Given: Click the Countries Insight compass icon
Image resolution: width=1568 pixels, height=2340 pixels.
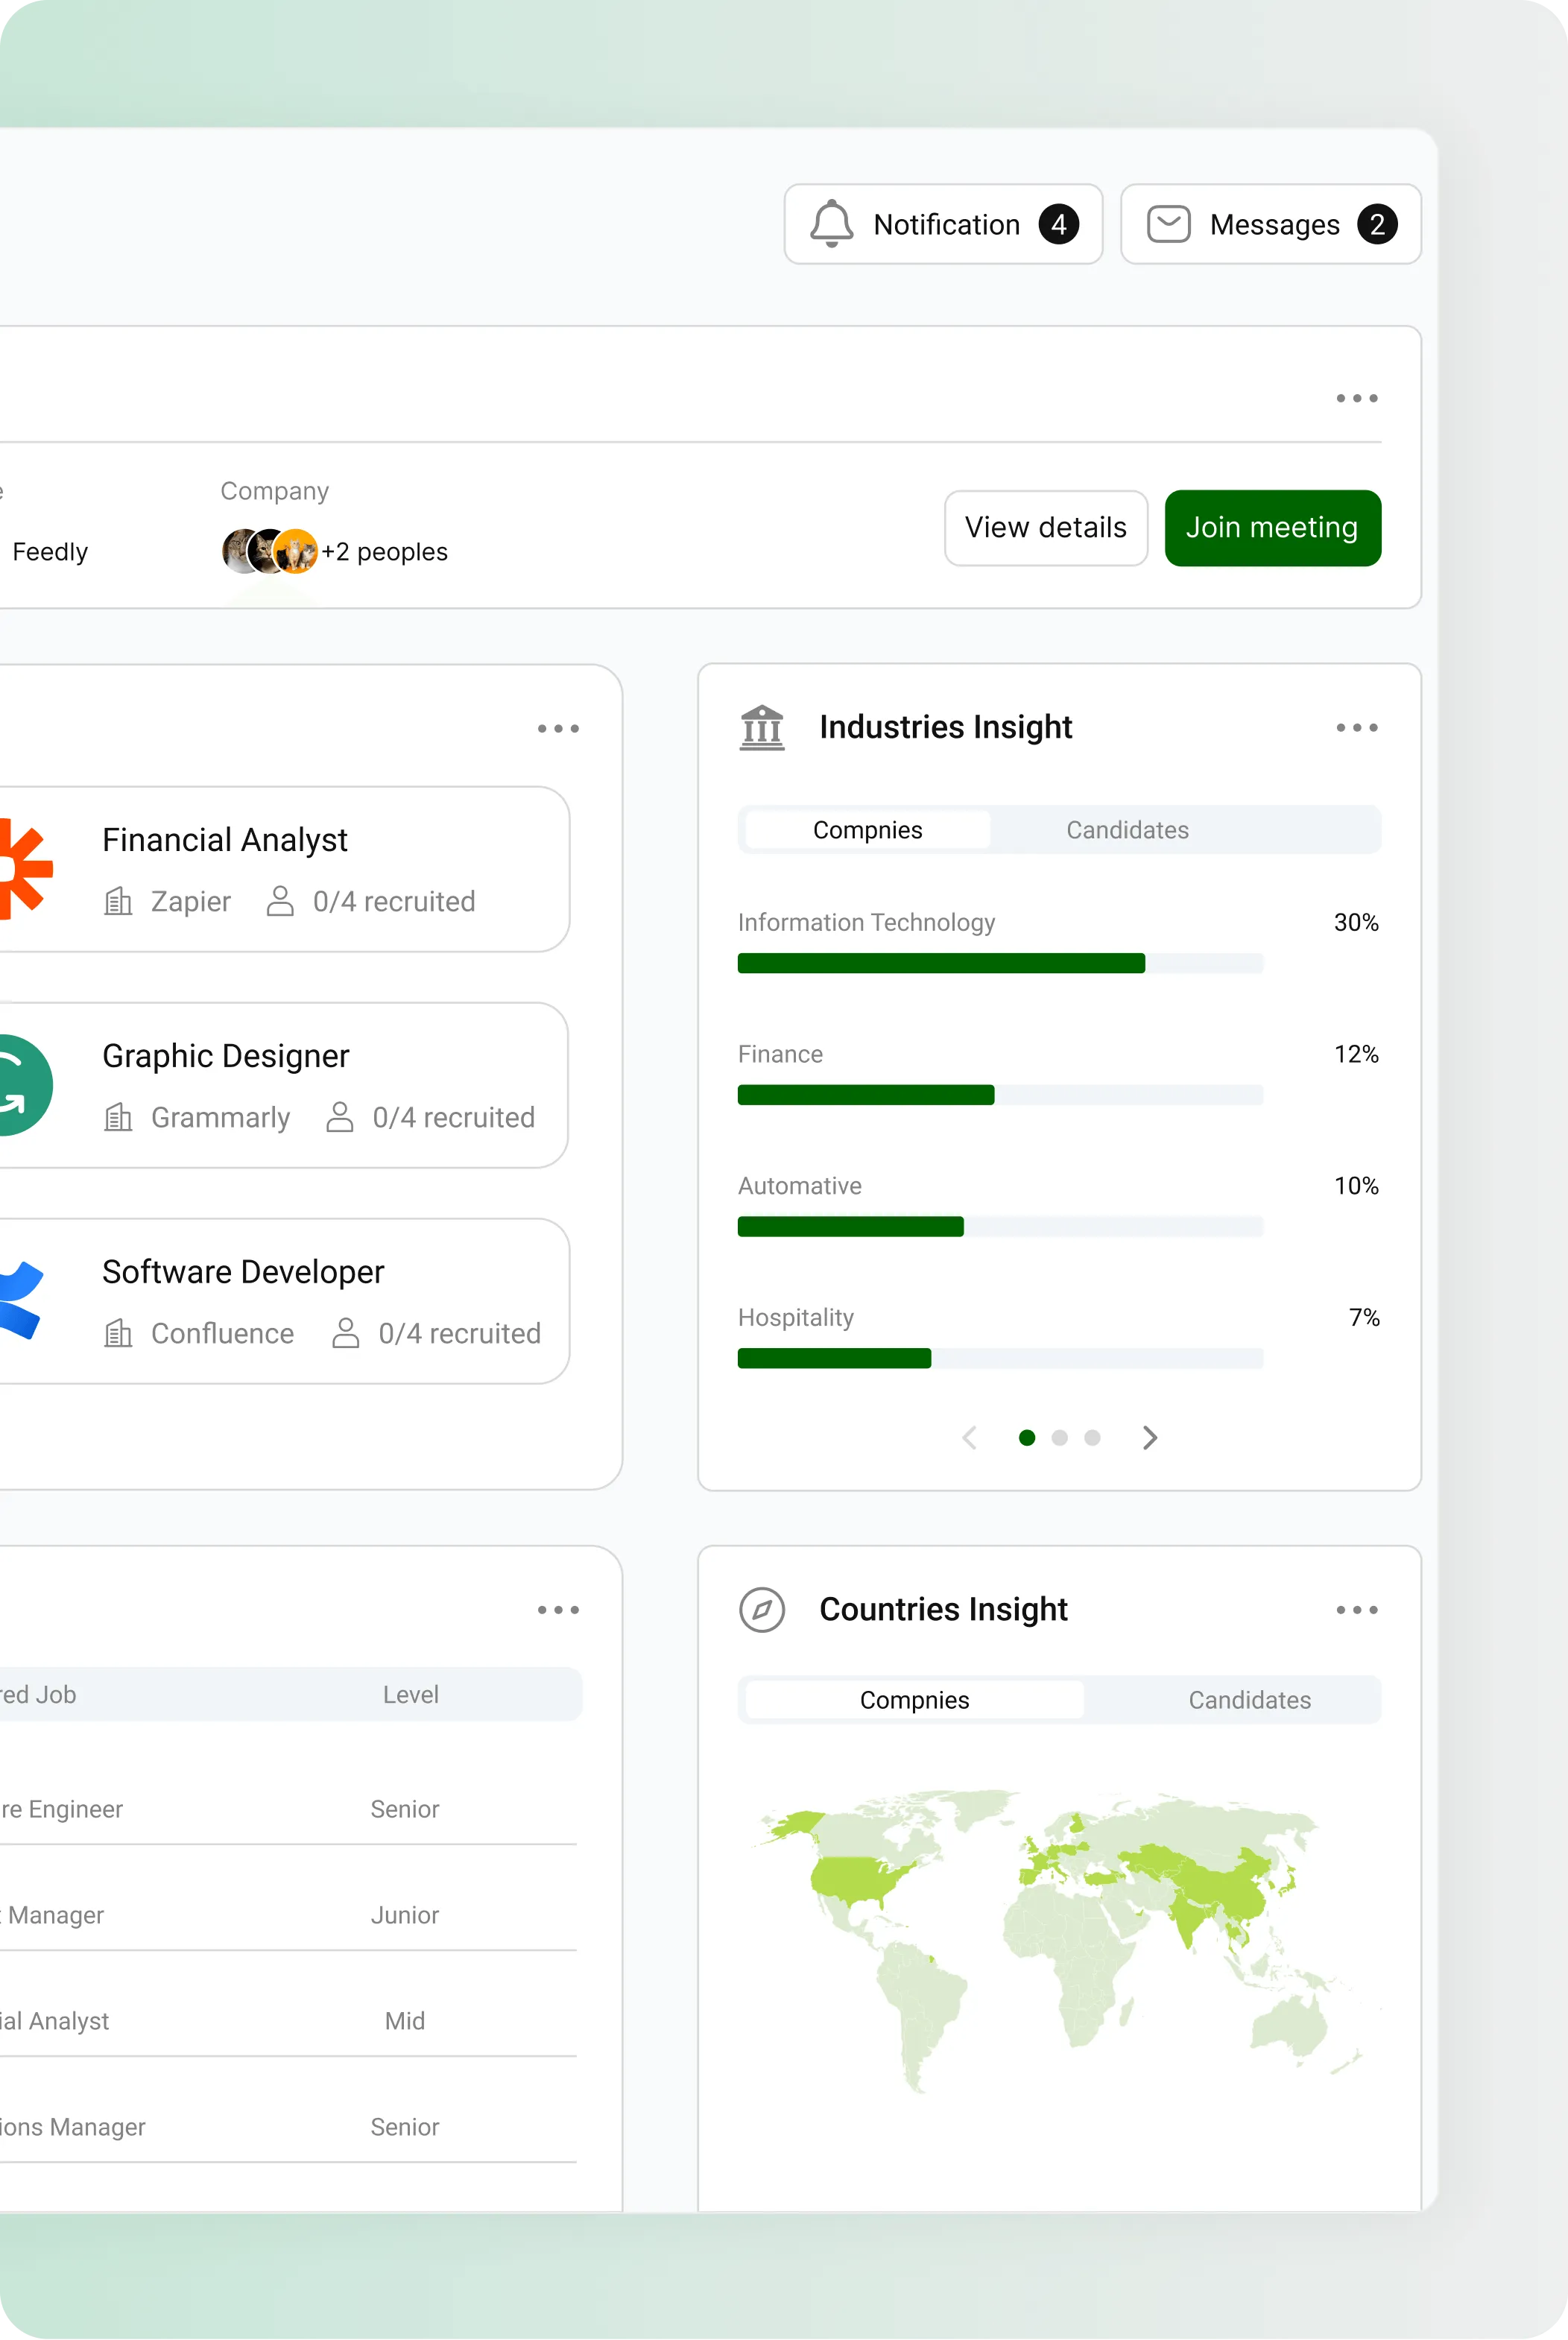Looking at the screenshot, I should [x=762, y=1609].
